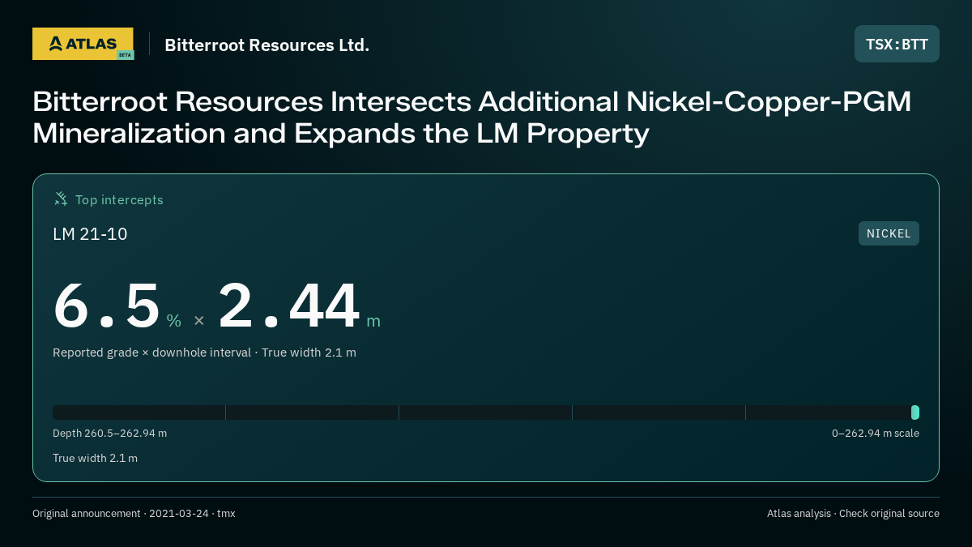Click the drill hole ID 'LM 21-10'
The width and height of the screenshot is (972, 547).
(x=90, y=234)
